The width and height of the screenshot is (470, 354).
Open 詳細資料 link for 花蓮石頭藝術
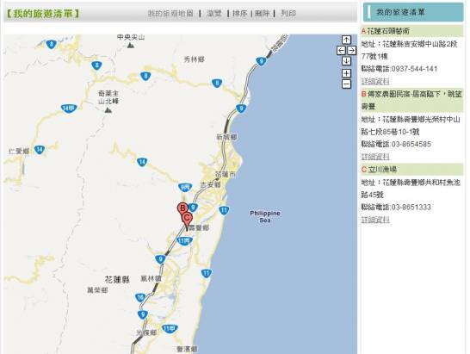pos(375,81)
